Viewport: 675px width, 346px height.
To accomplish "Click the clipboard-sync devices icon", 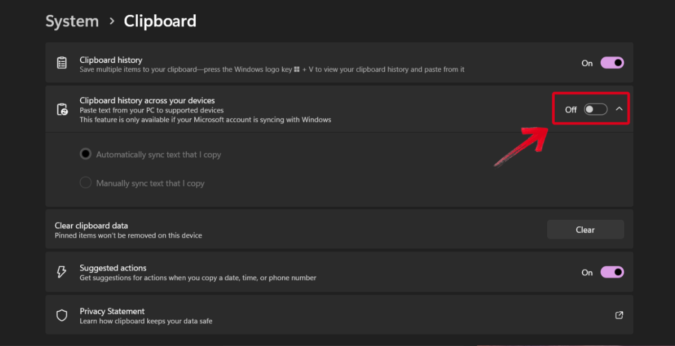I will pos(62,109).
